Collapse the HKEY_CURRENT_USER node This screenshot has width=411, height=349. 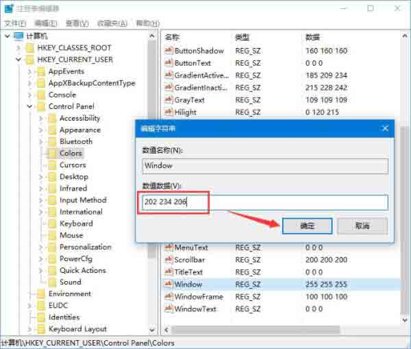tap(18, 60)
